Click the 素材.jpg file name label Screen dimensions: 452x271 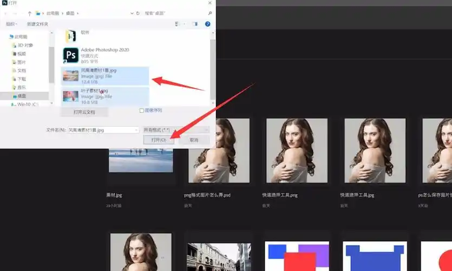(x=114, y=195)
